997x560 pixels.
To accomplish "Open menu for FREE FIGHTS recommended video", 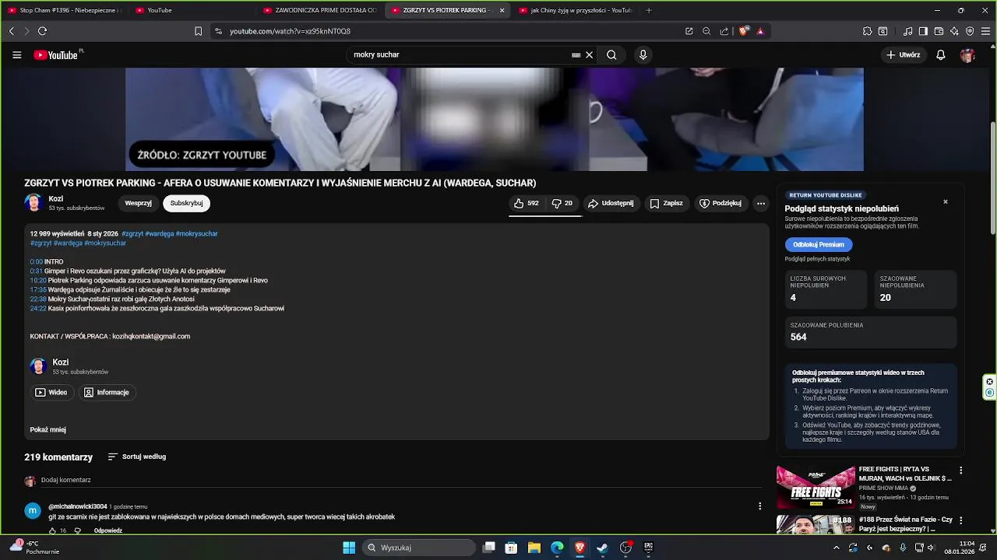I will point(960,471).
